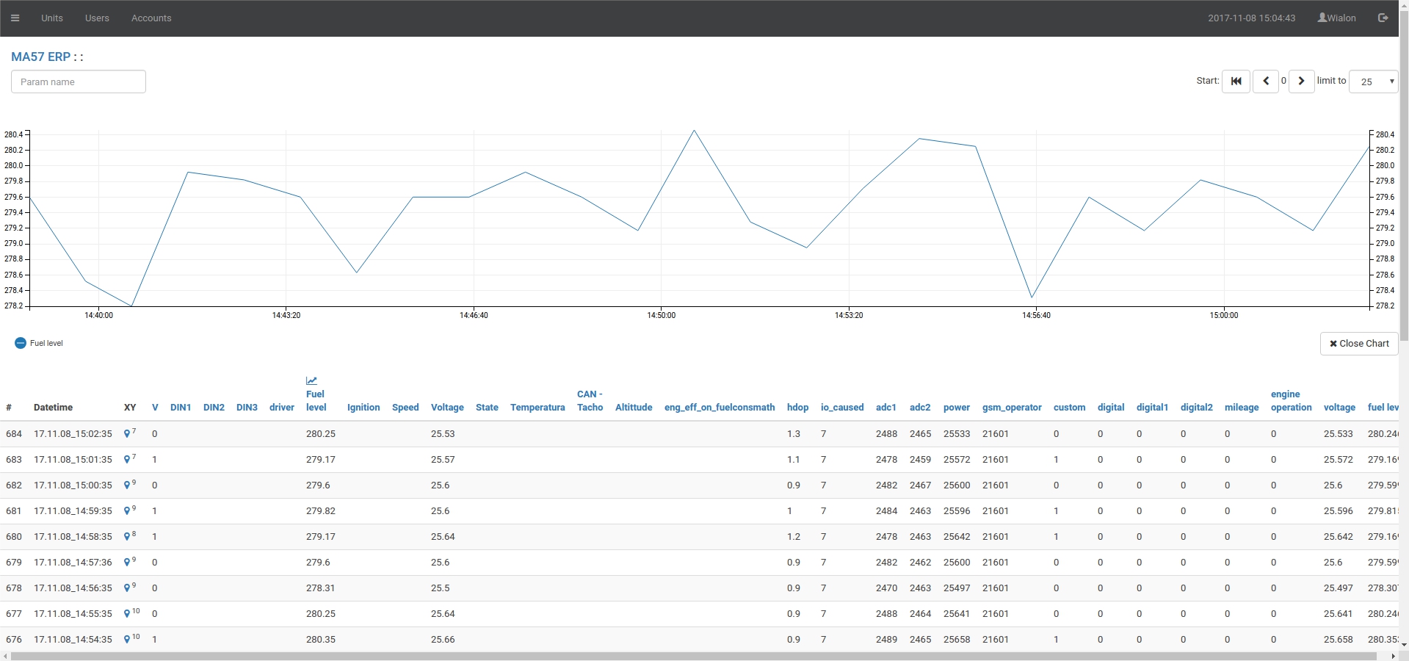The width and height of the screenshot is (1409, 661).
Task: Click the logout icon in top right
Action: 1383,18
